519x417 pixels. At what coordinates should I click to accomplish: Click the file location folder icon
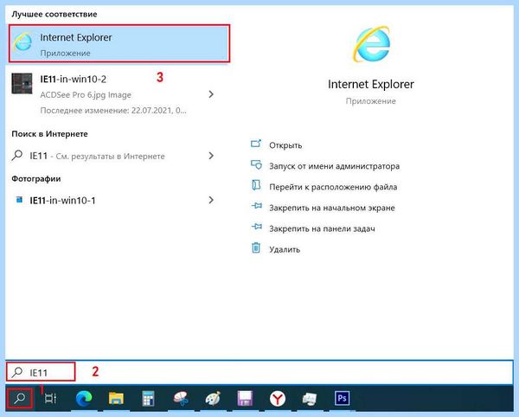pos(256,185)
